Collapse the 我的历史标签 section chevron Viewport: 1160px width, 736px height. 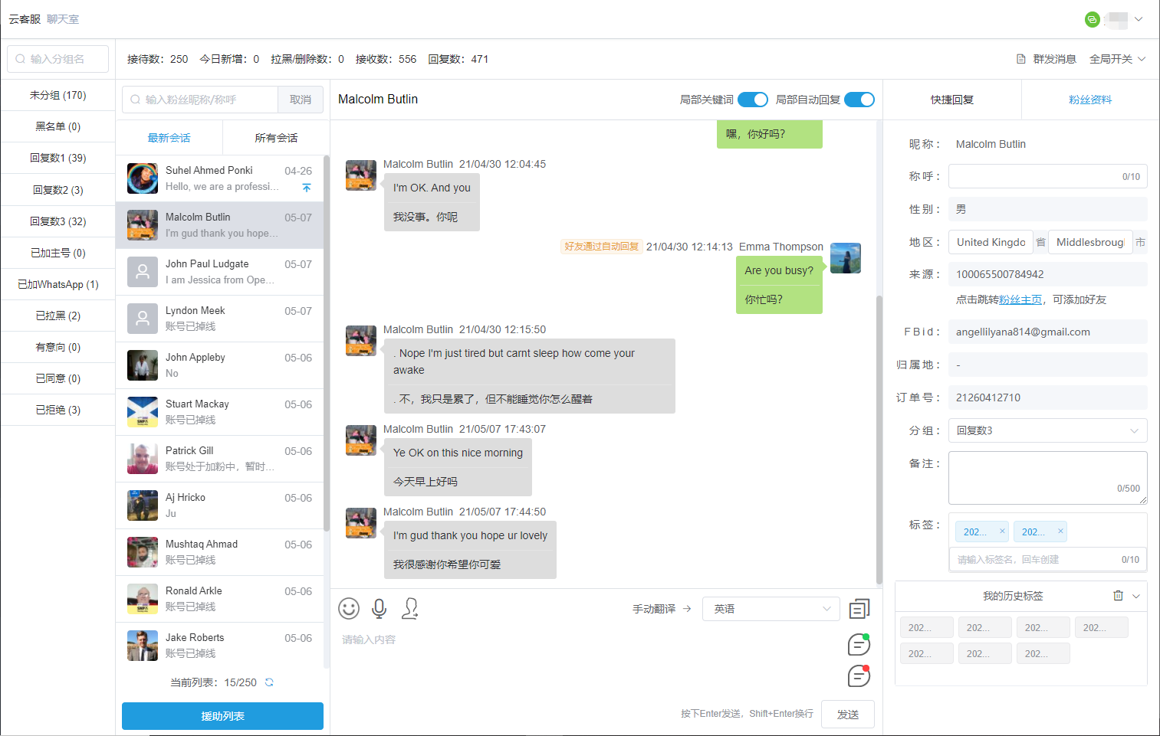1136,596
